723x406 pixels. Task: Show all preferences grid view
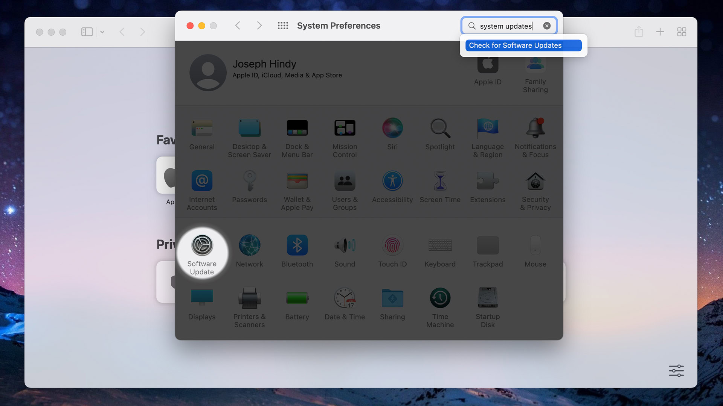pos(283,26)
